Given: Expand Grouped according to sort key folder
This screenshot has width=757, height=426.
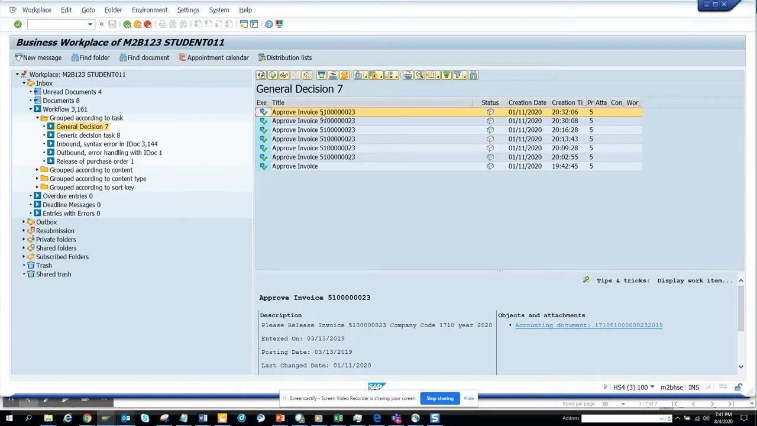Looking at the screenshot, I should [x=37, y=188].
